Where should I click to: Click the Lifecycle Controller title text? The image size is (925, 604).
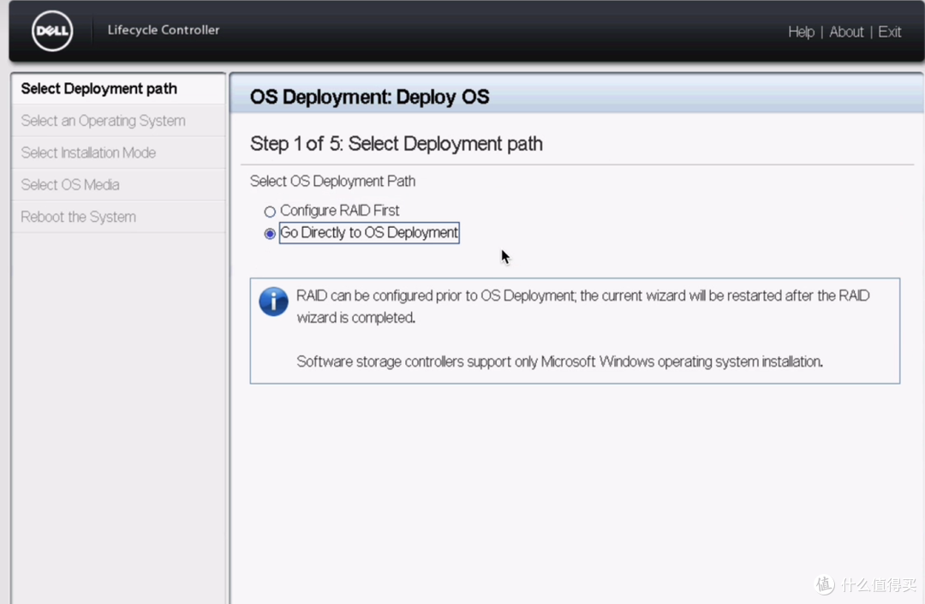(163, 30)
